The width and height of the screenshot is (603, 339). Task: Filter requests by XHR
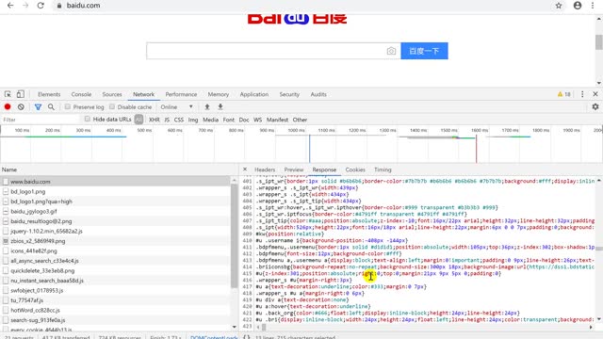(x=155, y=120)
